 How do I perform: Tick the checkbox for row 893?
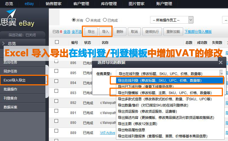click(56, 91)
